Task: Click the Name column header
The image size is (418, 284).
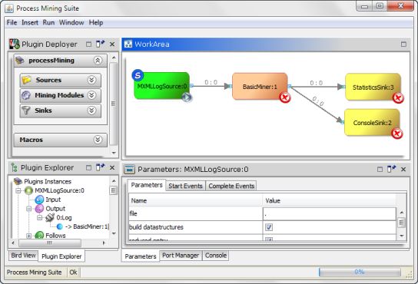Action: pyautogui.click(x=196, y=200)
